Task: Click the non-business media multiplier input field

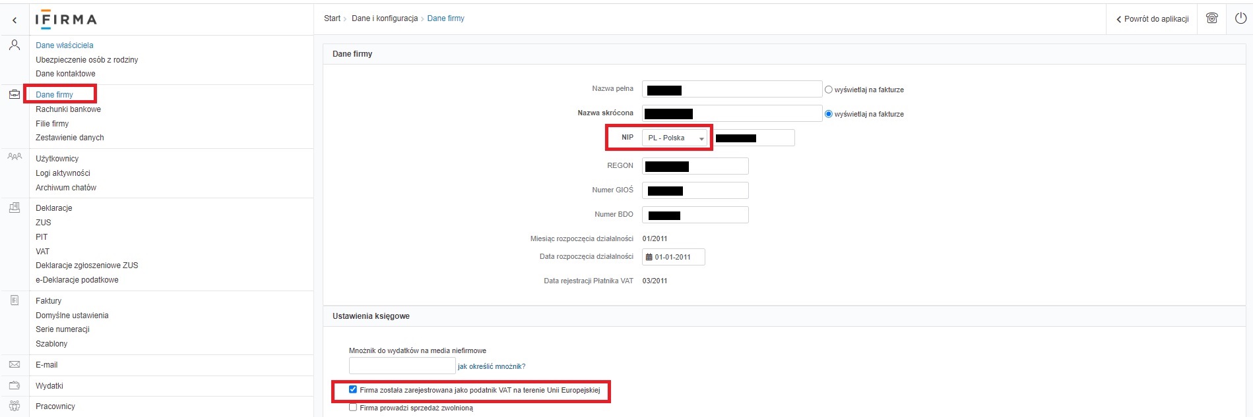Action: click(402, 366)
